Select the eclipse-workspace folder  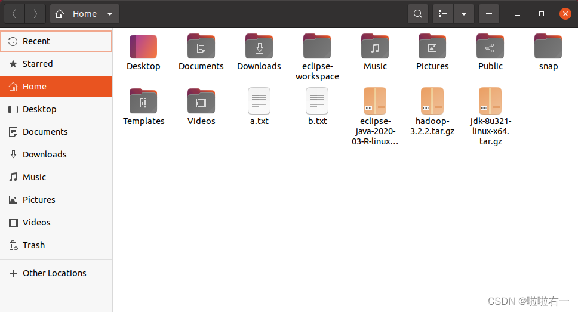pos(317,57)
